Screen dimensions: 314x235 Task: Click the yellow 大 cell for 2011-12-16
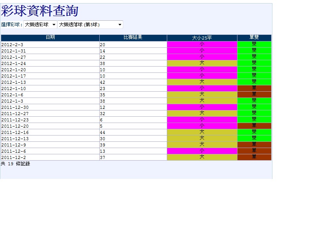pos(202,132)
